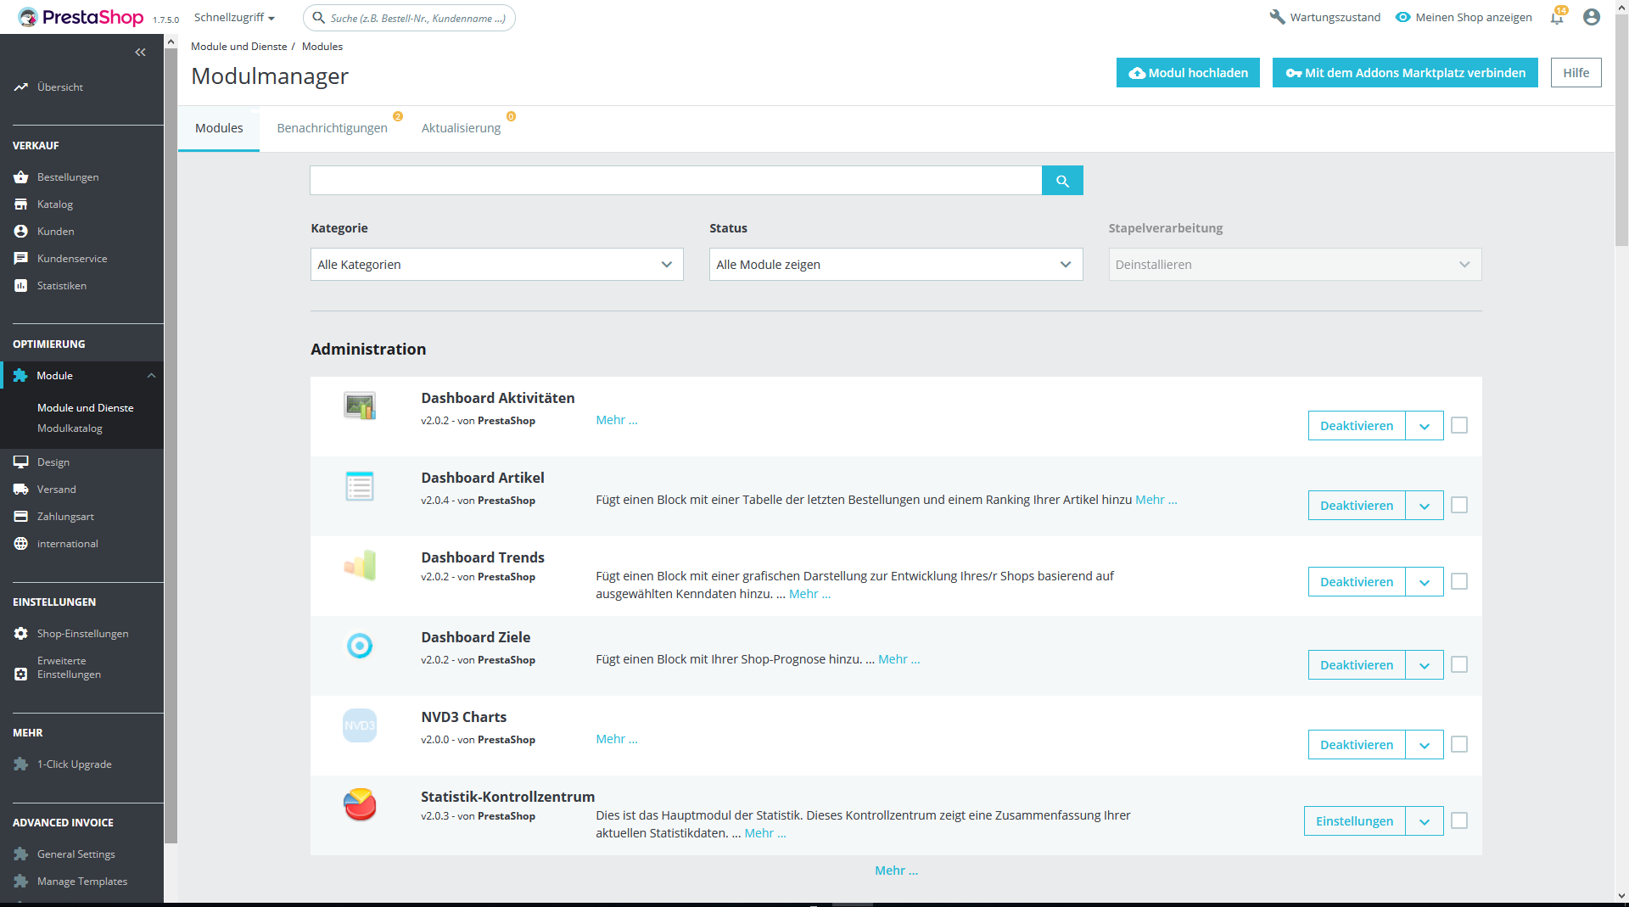Open the Schnellzugriff menu
Image resolution: width=1629 pixels, height=907 pixels.
(234, 18)
